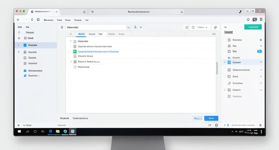Click the hollow circle icon beside the extension
The height and width of the screenshot is (150, 279).
tap(248, 19)
